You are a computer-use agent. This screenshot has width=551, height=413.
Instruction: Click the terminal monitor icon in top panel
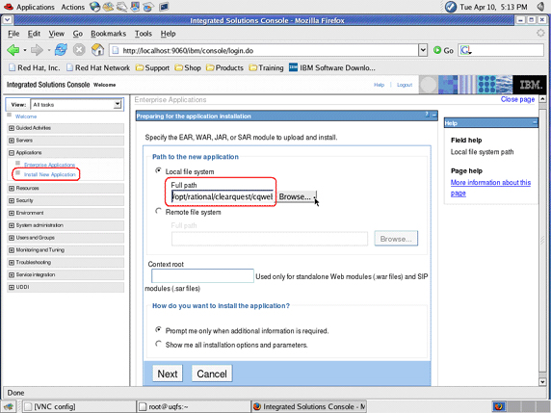click(164, 7)
